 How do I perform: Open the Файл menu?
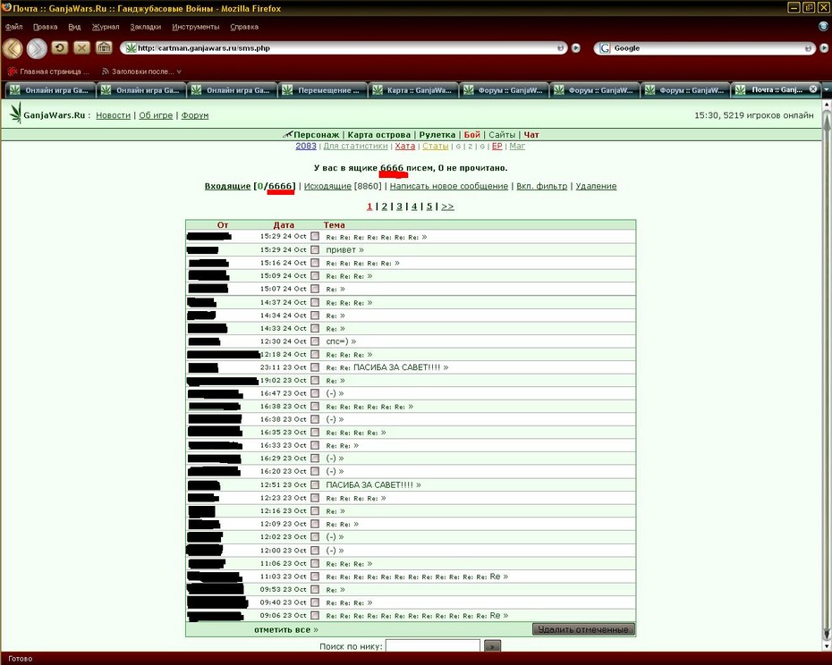click(x=13, y=27)
